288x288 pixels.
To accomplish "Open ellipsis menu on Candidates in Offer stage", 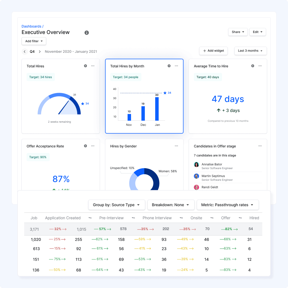I will tap(260, 146).
